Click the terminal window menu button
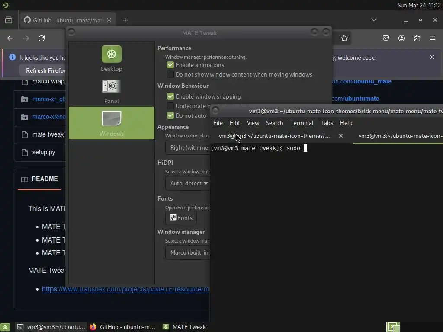The width and height of the screenshot is (443, 332). [215, 111]
